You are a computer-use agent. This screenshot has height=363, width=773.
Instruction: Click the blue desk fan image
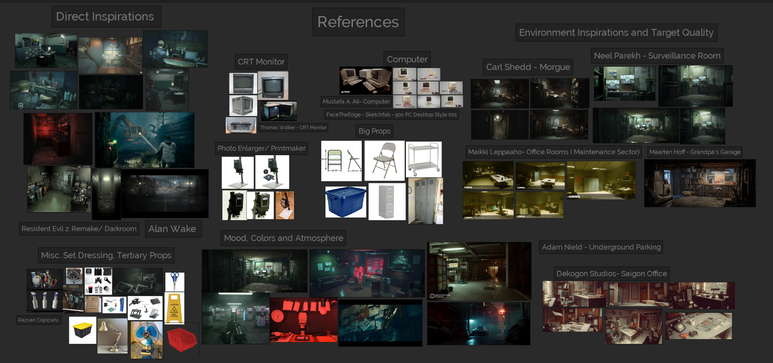point(146,340)
